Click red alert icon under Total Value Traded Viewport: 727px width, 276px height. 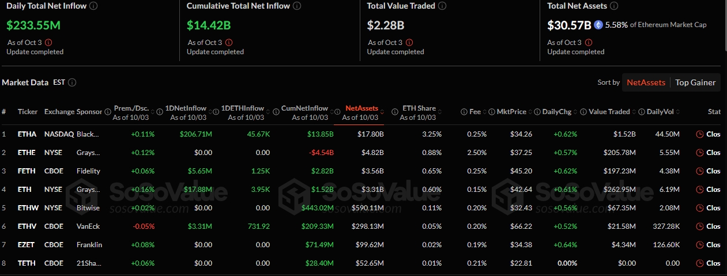[x=409, y=42]
